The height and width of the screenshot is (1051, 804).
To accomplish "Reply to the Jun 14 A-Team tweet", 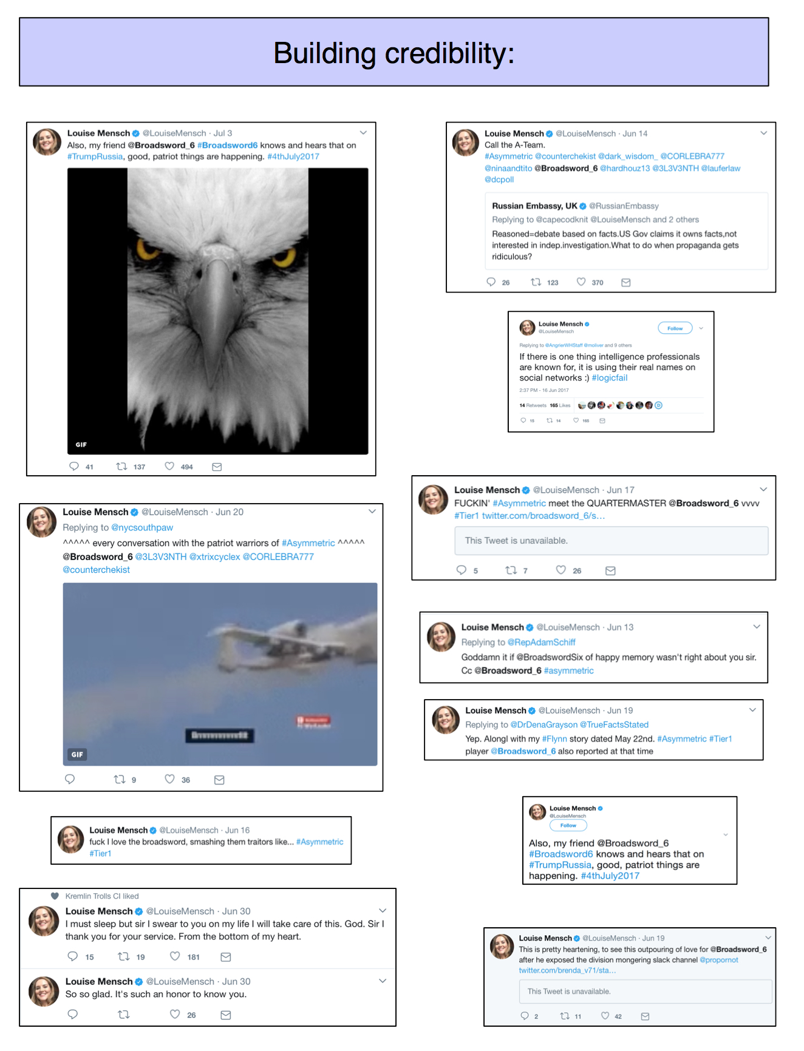I will click(x=491, y=282).
